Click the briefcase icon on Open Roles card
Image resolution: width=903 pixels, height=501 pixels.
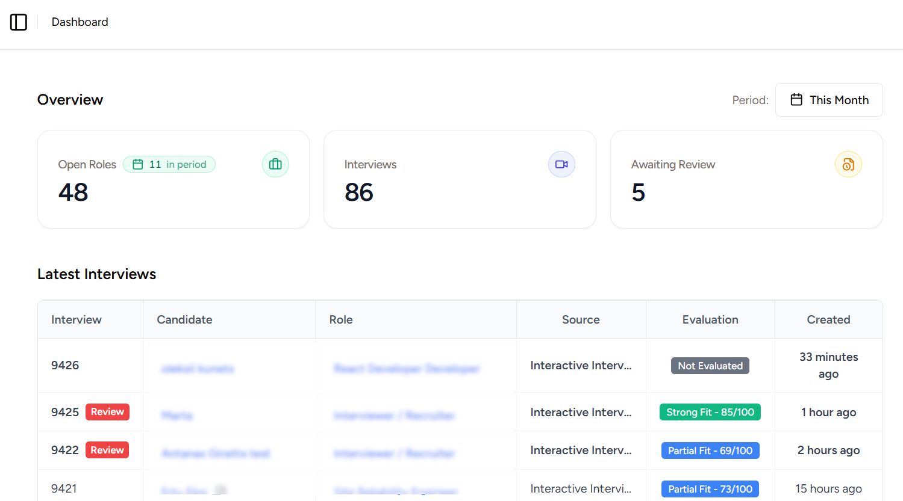[275, 164]
